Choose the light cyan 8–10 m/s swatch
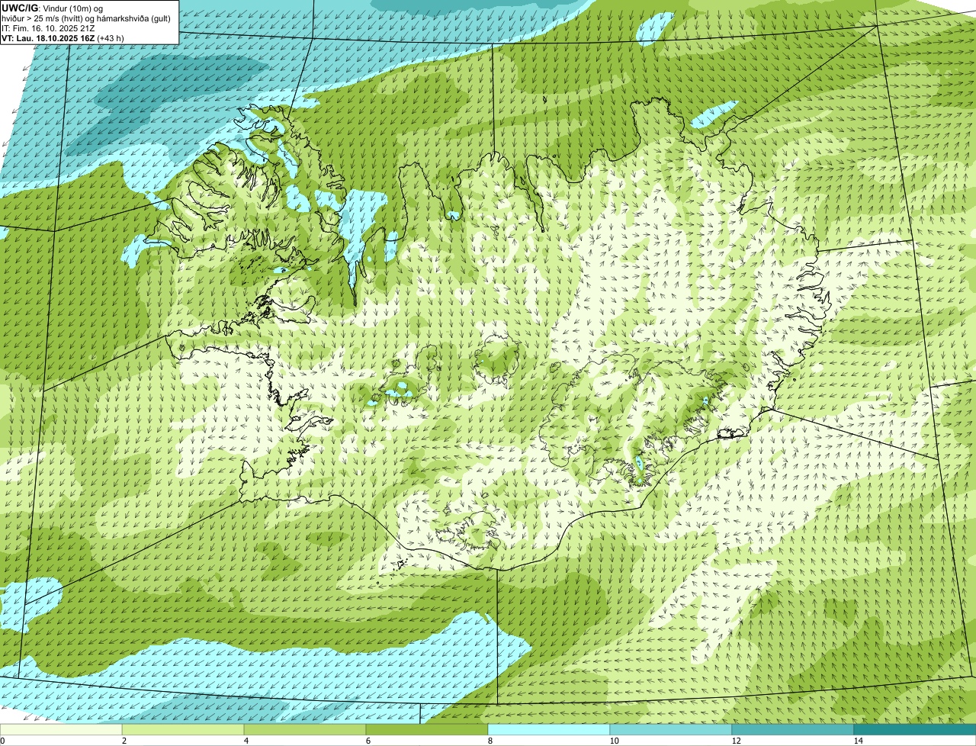Viewport: 976px width, 746px height. coord(549,730)
